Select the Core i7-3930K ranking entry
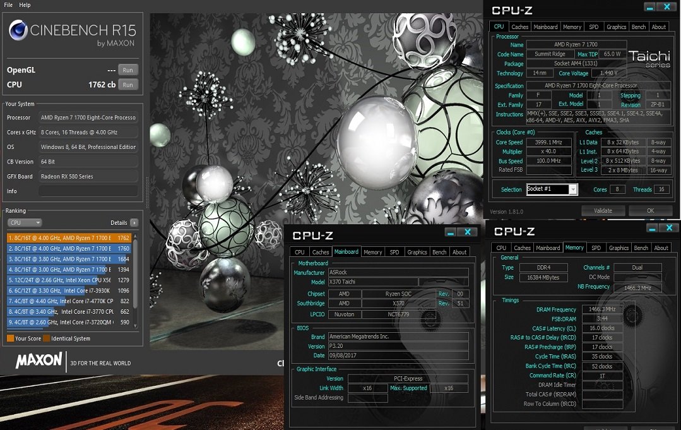This screenshot has height=430, width=681. tap(69, 290)
